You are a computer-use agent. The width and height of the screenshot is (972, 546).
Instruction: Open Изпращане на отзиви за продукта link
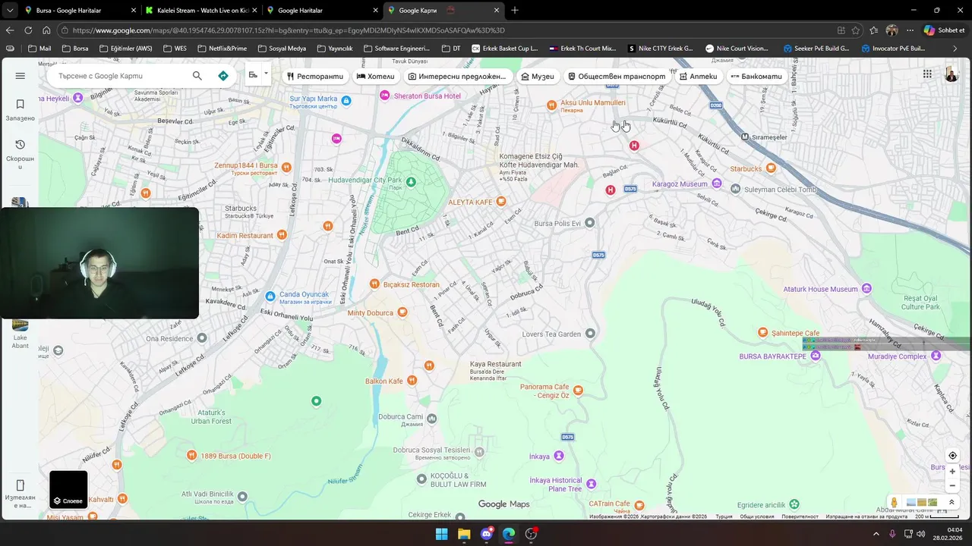867,516
